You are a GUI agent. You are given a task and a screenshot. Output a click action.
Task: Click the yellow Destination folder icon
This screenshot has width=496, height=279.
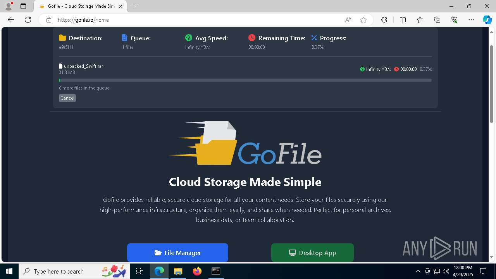pos(62,38)
